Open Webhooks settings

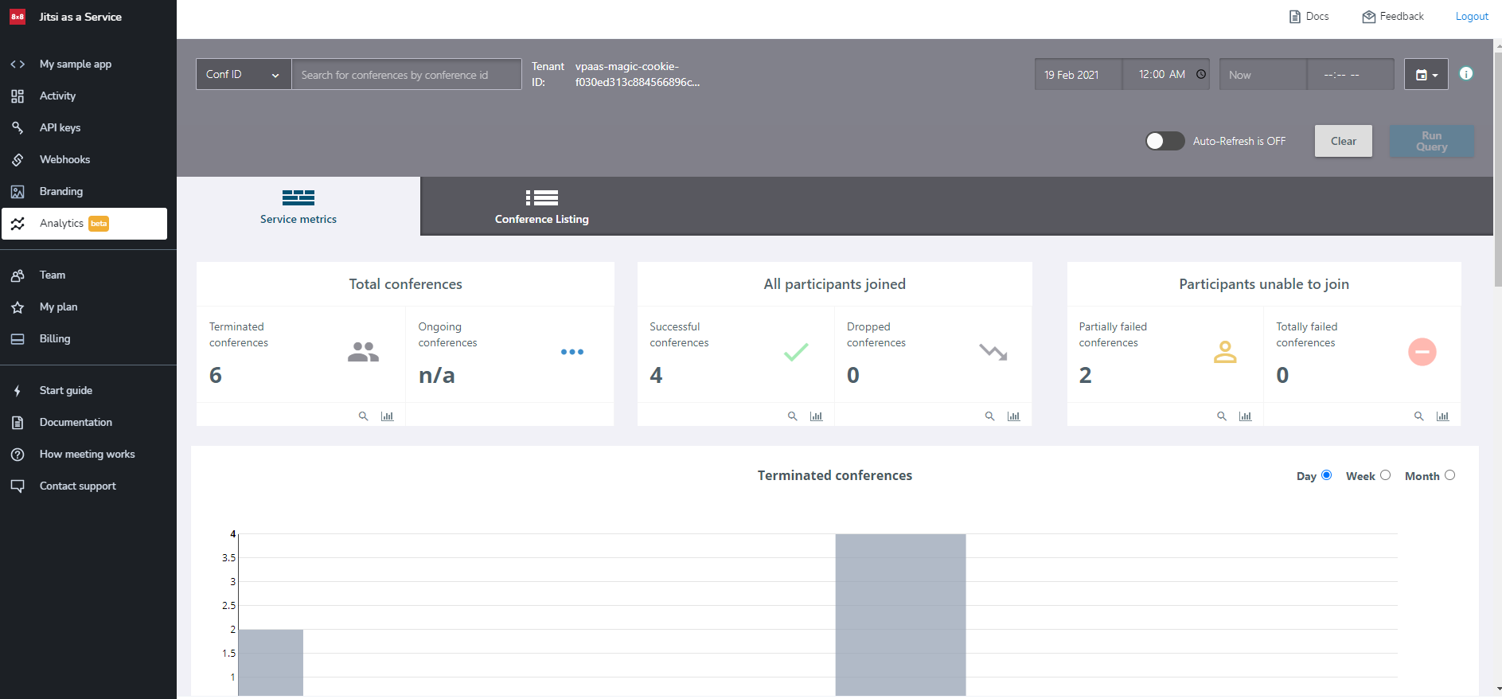pos(64,159)
